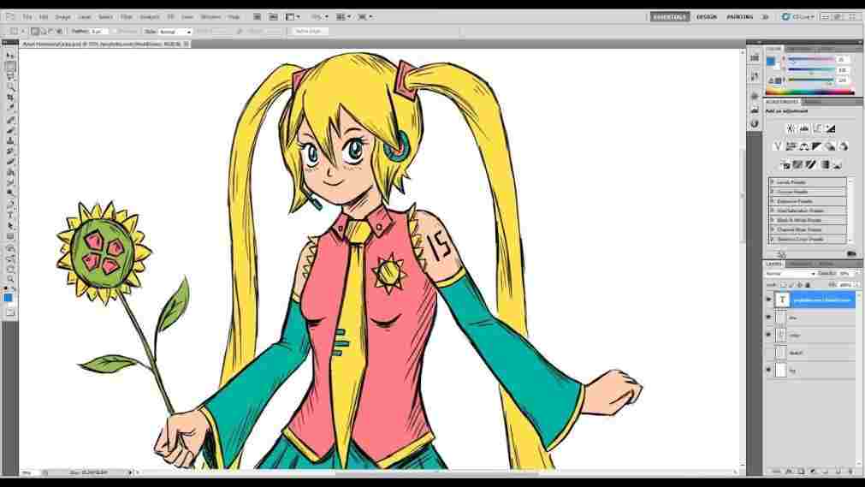Viewport: 865px width, 487px height.
Task: Open the Filter menu
Action: [127, 16]
